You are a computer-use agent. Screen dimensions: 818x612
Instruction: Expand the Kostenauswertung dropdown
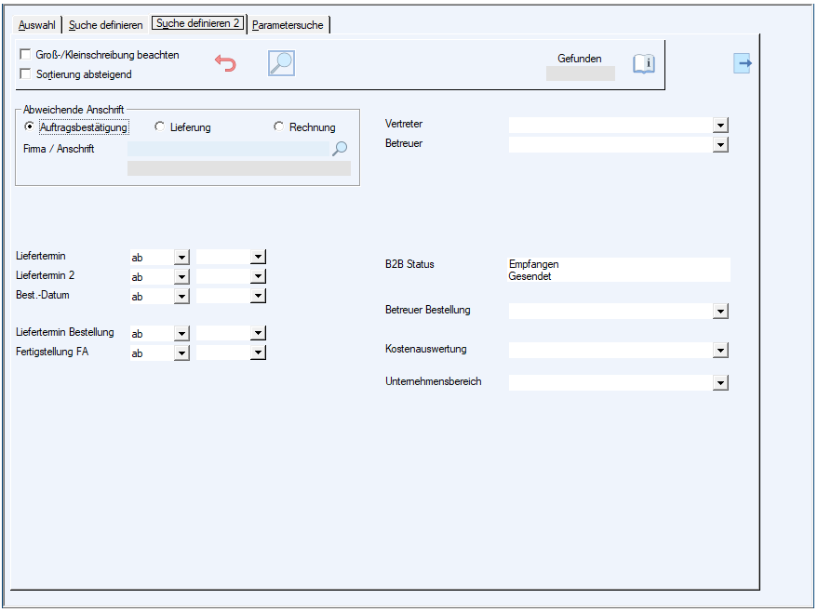tap(720, 351)
